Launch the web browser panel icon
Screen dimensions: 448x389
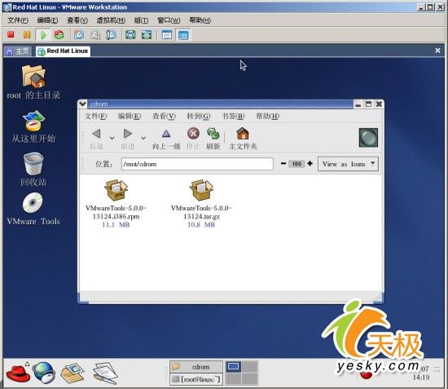click(x=43, y=372)
